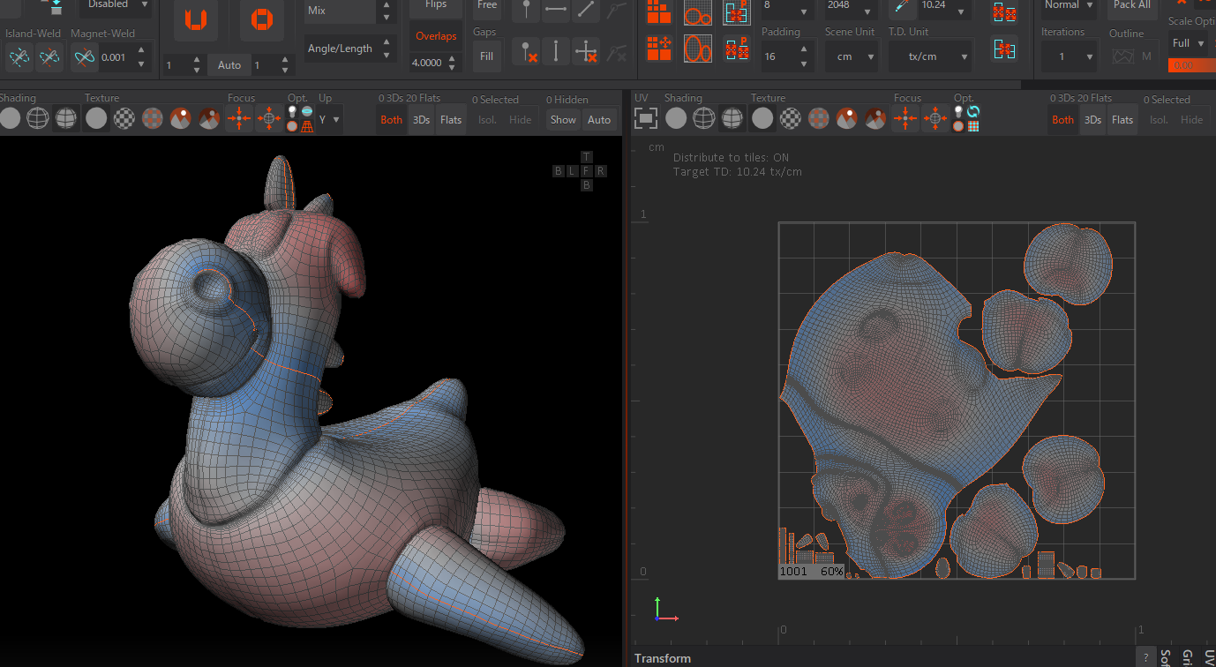The width and height of the screenshot is (1216, 667).
Task: Select Flats tab in 3D viewport
Action: (451, 120)
